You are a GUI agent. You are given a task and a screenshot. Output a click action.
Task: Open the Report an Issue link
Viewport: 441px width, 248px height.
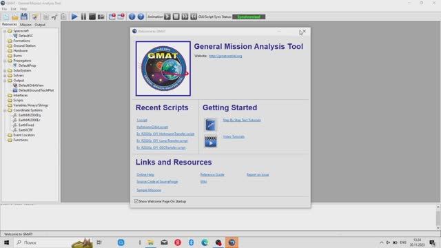tap(258, 174)
